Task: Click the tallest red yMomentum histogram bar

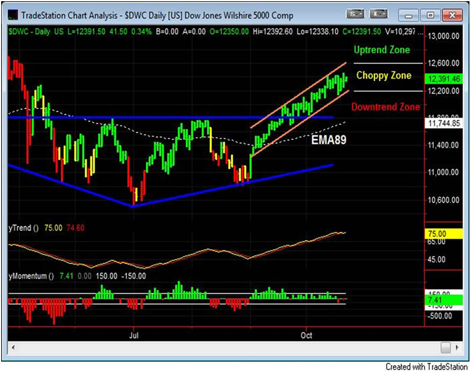Action: point(54,312)
